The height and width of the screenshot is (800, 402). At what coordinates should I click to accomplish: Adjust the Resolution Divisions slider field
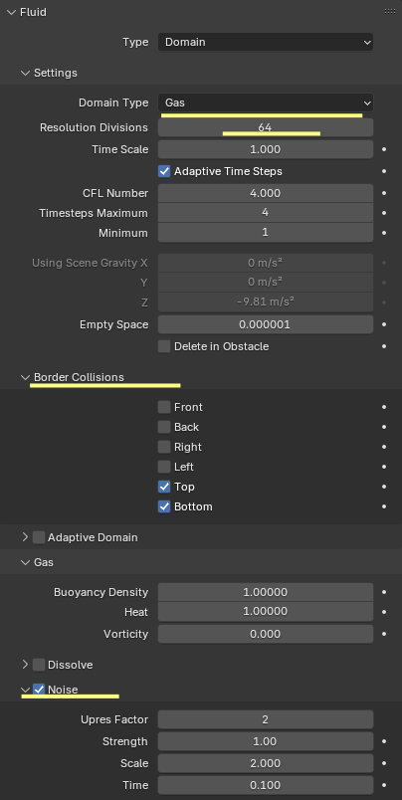click(266, 127)
